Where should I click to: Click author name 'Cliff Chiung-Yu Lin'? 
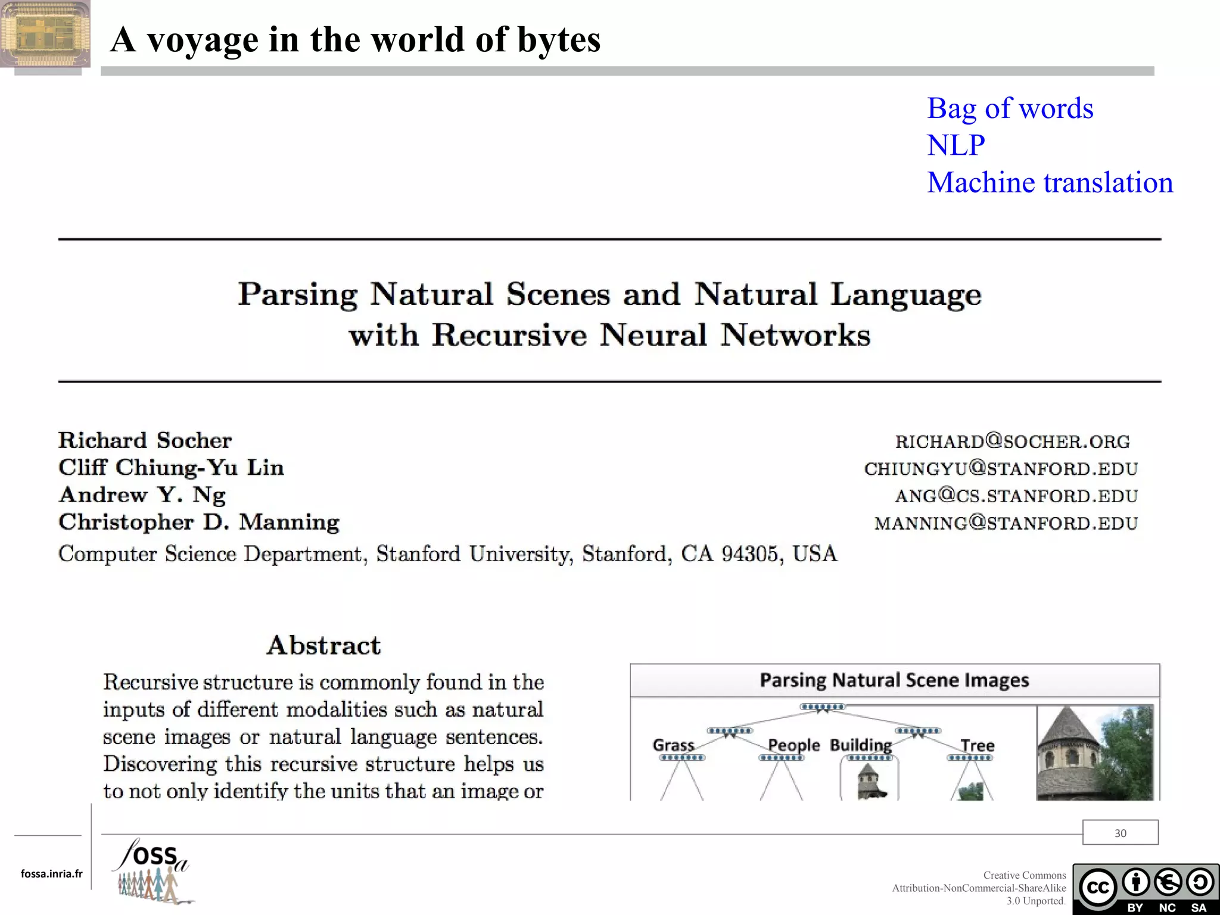[x=171, y=468]
